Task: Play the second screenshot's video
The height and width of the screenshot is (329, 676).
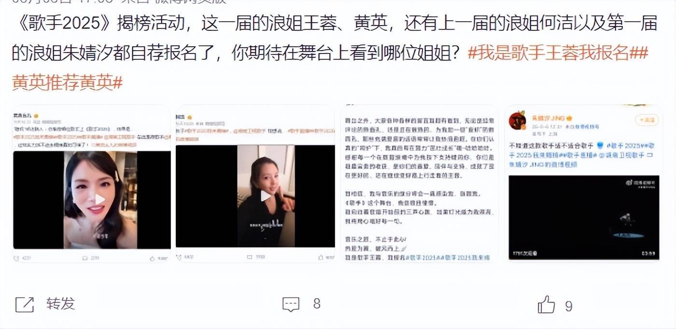Action: click(266, 196)
